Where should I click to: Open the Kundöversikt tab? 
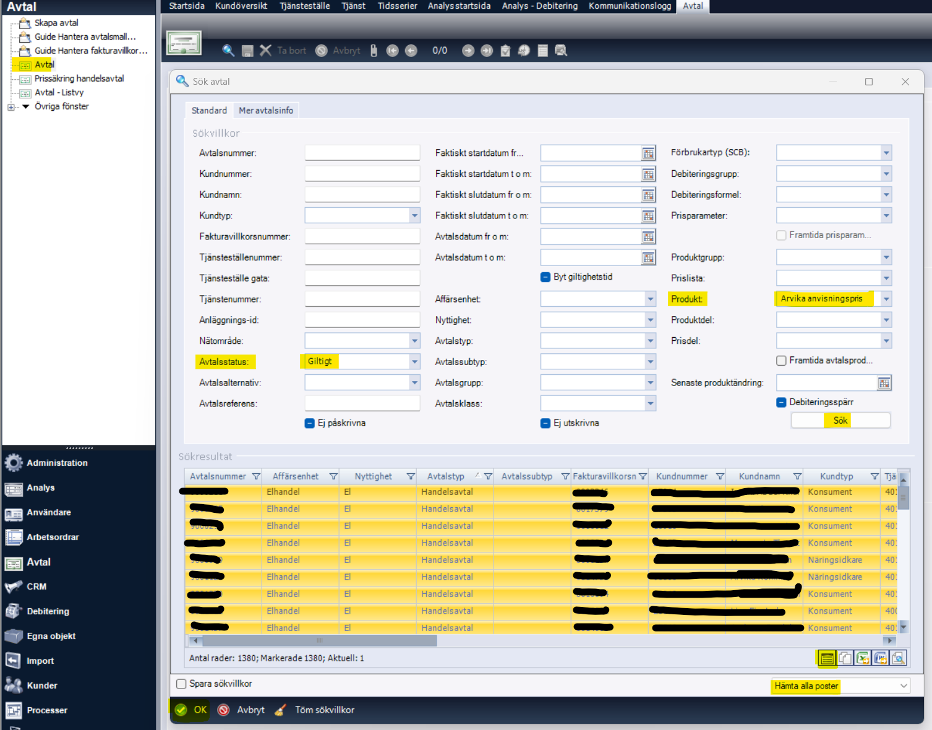coord(241,6)
